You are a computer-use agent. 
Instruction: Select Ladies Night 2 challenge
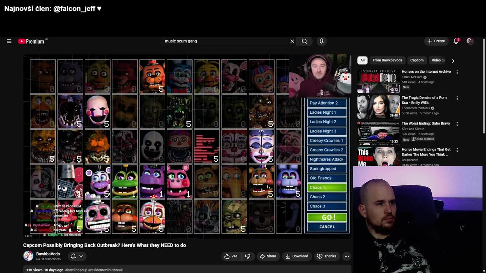pos(327,122)
